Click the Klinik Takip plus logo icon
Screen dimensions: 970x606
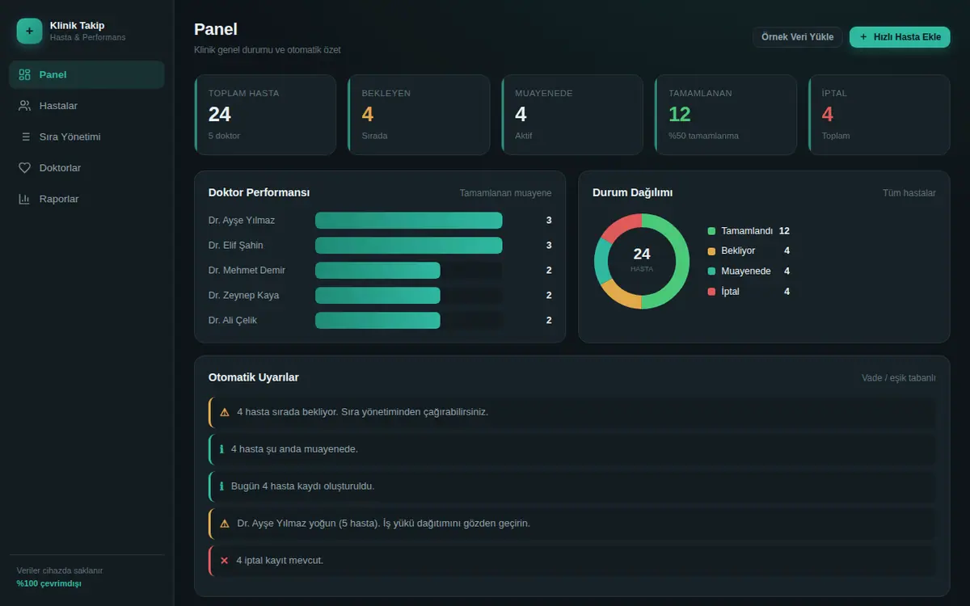pos(29,31)
